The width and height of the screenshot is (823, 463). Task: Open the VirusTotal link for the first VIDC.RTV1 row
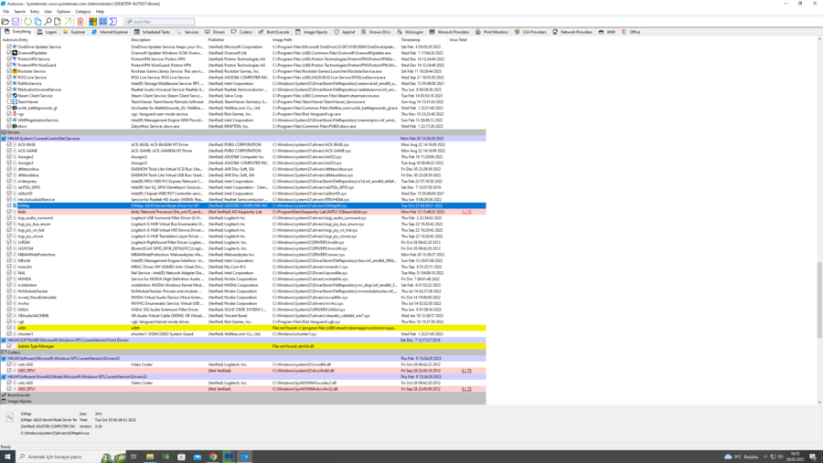(466, 371)
